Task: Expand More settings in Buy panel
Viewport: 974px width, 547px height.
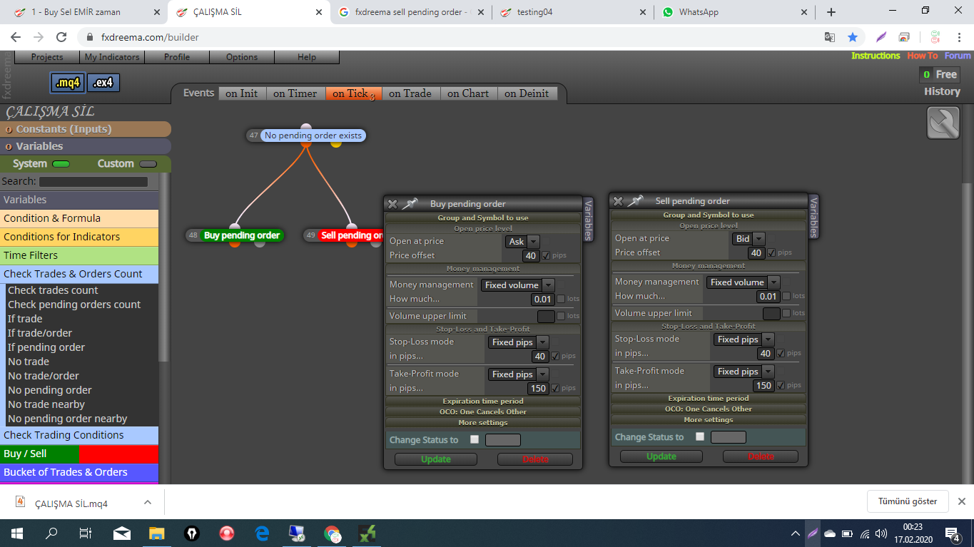Action: (483, 422)
